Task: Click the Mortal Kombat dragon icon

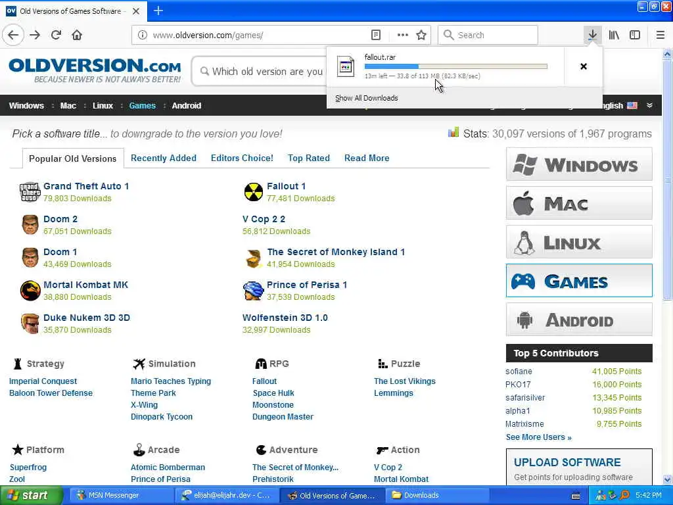Action: coord(30,291)
